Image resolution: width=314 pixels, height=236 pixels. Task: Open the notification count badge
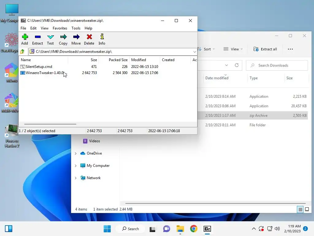point(305,229)
